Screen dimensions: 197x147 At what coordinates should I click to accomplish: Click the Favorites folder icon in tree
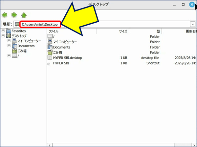(x=9, y=31)
